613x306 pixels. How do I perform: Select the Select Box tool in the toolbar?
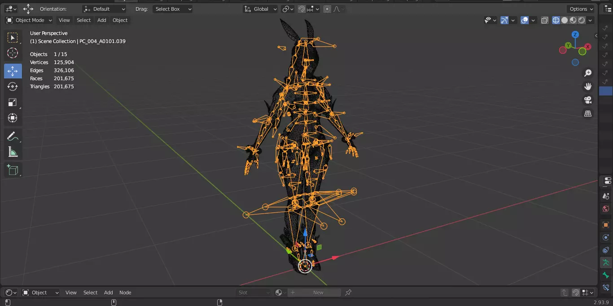[13, 38]
